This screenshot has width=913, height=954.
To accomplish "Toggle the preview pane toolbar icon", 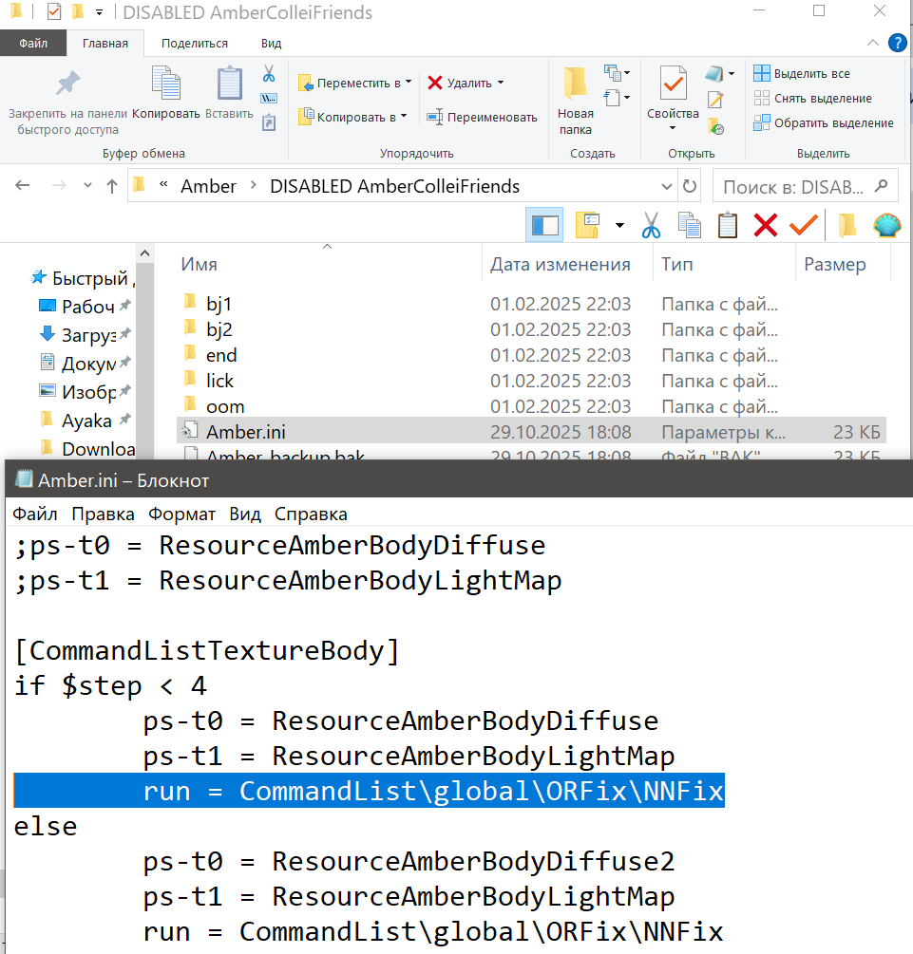I will tap(544, 225).
